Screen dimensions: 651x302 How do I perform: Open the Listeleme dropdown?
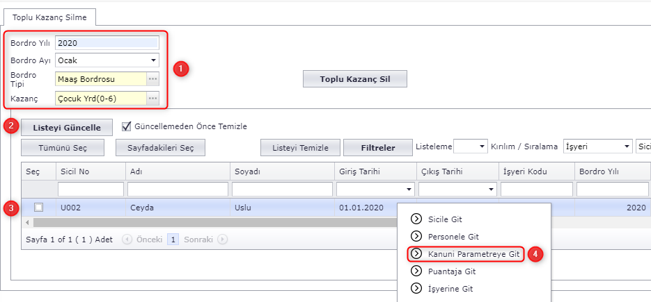click(x=482, y=147)
